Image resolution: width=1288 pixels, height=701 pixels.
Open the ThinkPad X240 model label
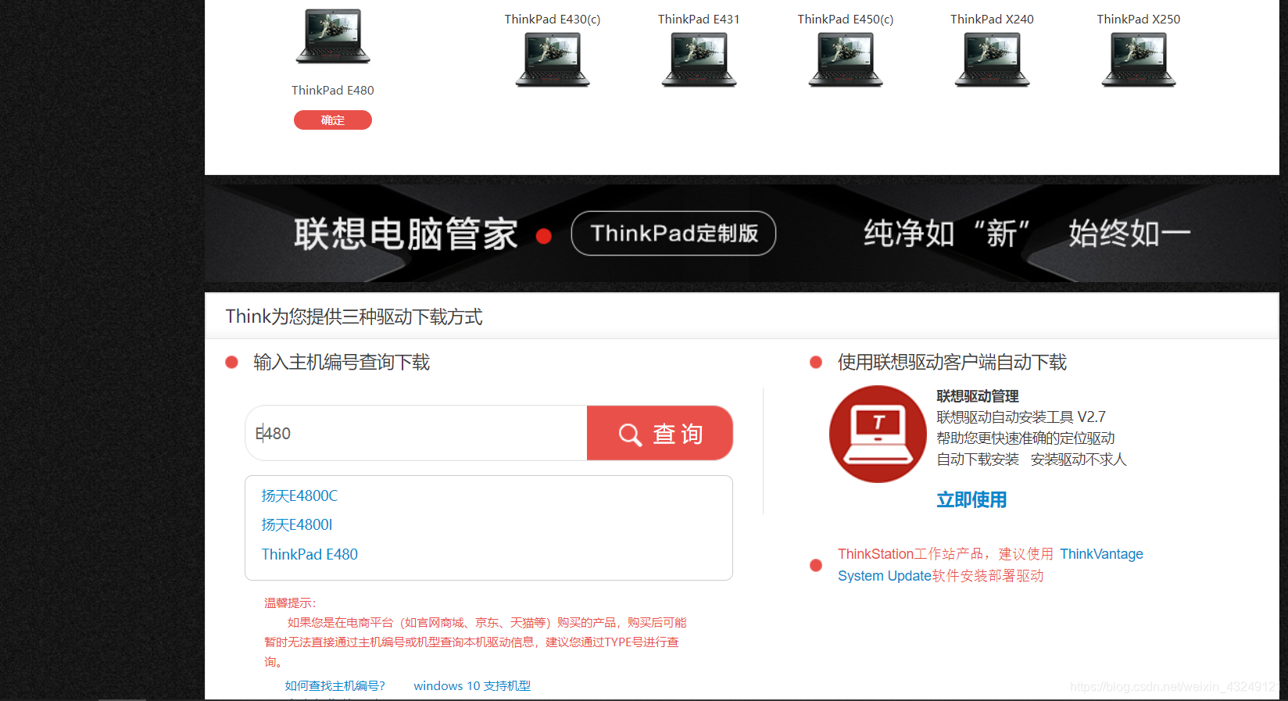[x=992, y=19]
